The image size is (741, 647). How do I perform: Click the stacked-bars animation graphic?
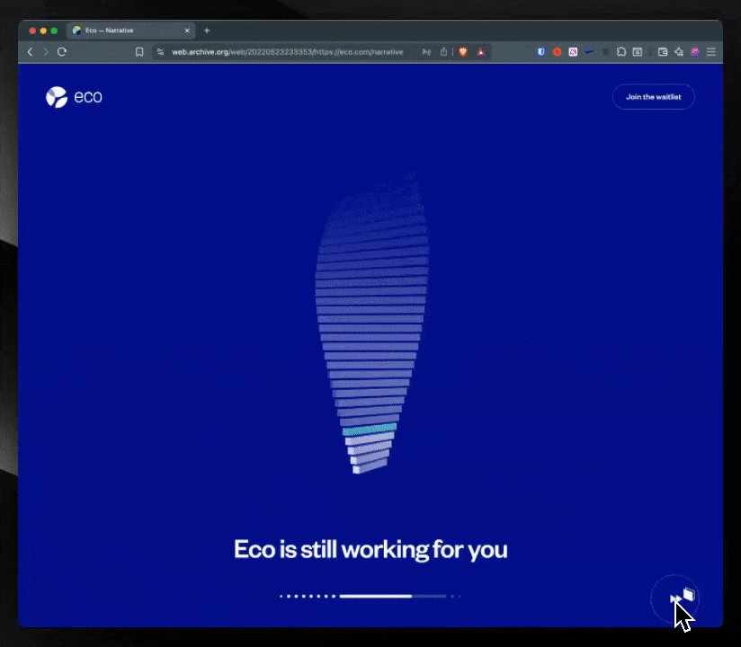click(372, 323)
